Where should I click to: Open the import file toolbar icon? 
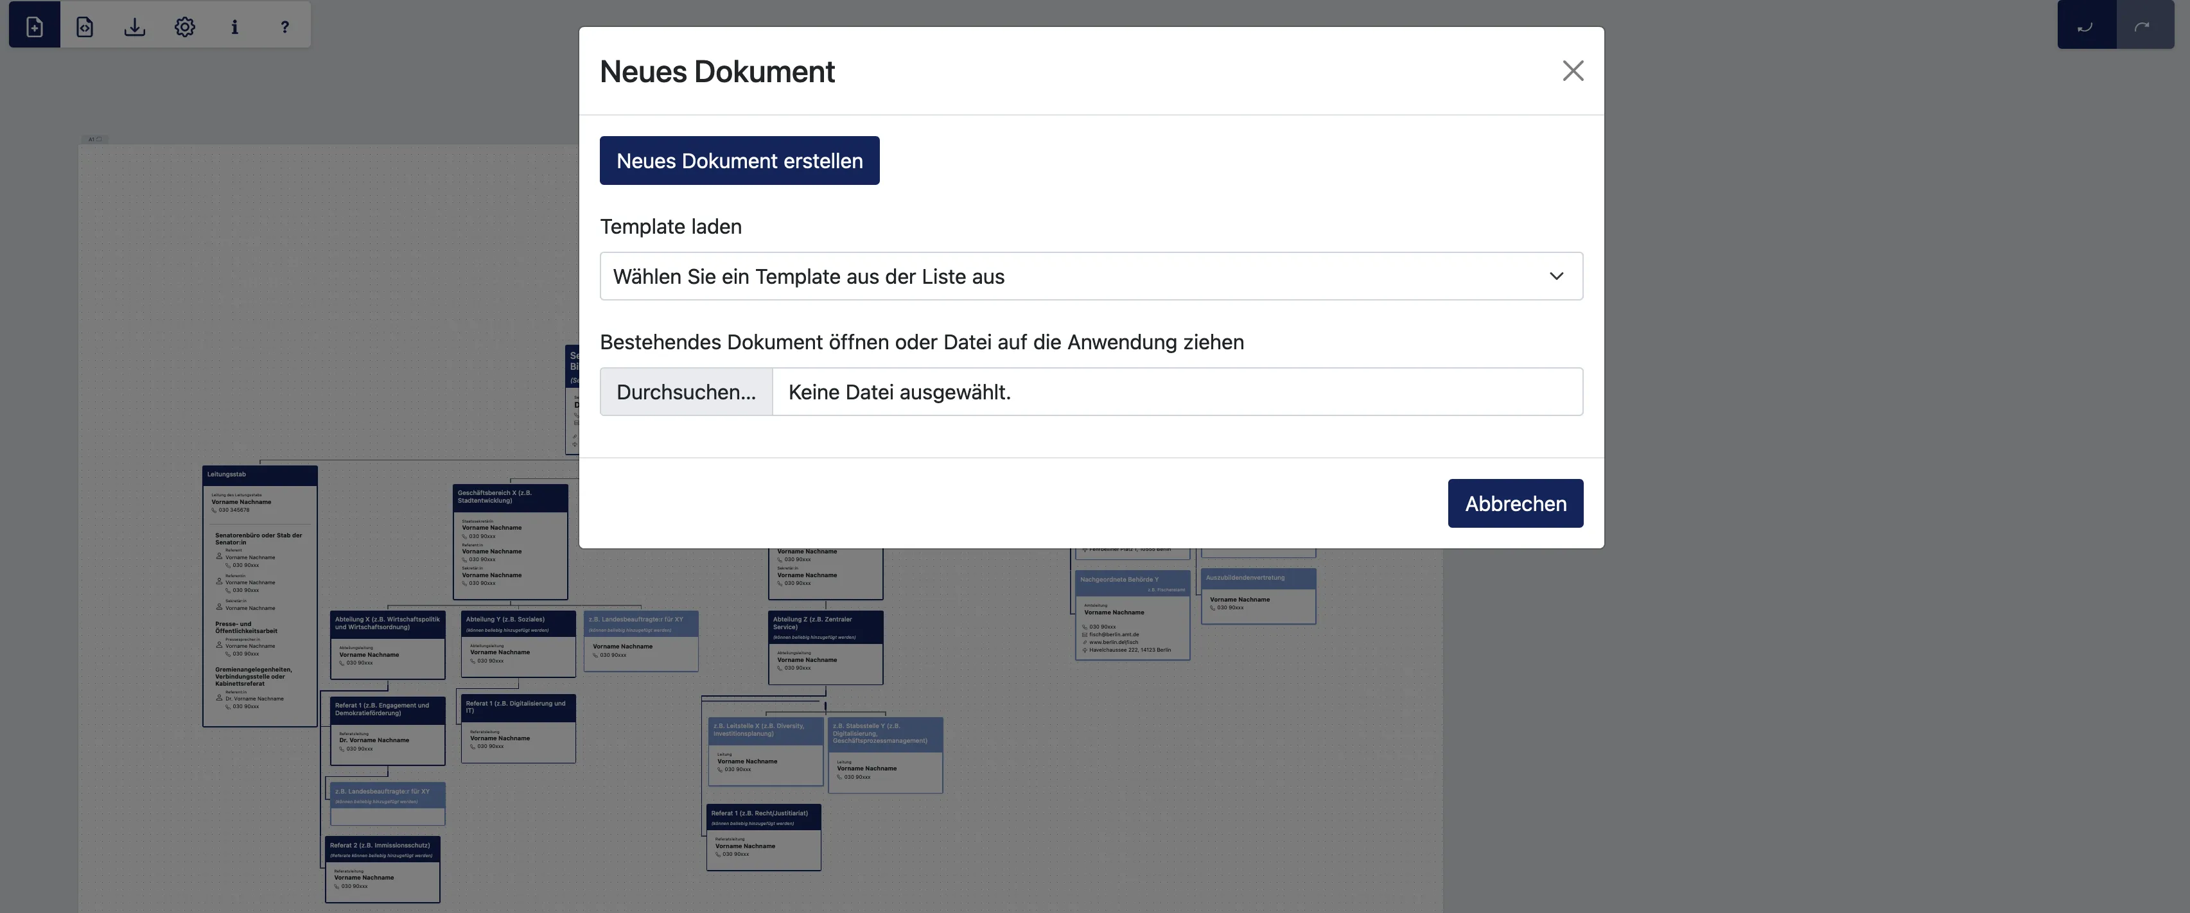point(85,26)
